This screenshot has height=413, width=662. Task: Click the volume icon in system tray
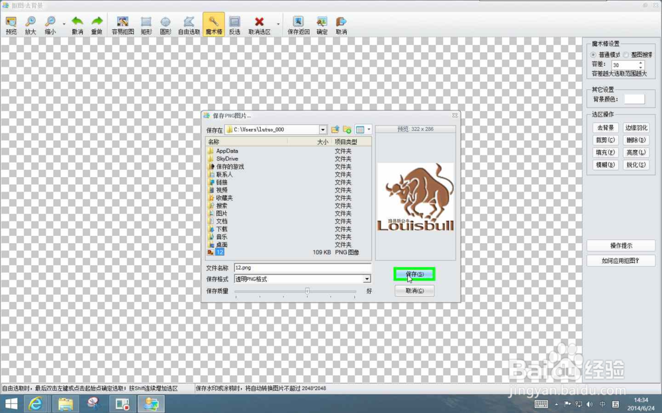tap(589, 404)
